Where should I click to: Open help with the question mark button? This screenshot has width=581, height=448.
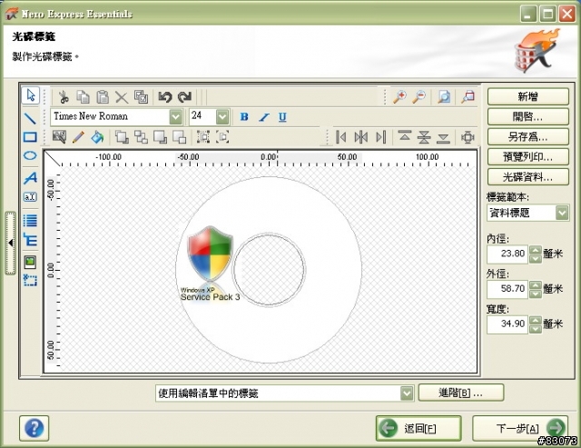[34, 428]
